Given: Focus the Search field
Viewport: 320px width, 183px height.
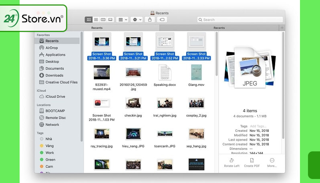Looking at the screenshot, I should click(x=240, y=20).
